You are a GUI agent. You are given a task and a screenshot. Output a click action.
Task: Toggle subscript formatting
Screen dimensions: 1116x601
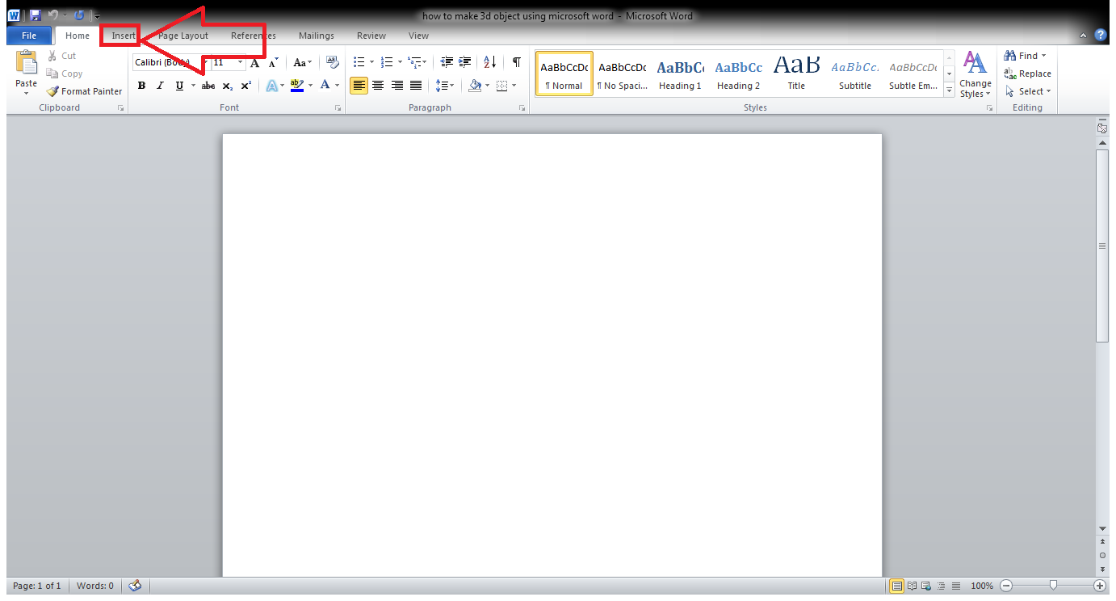click(227, 85)
